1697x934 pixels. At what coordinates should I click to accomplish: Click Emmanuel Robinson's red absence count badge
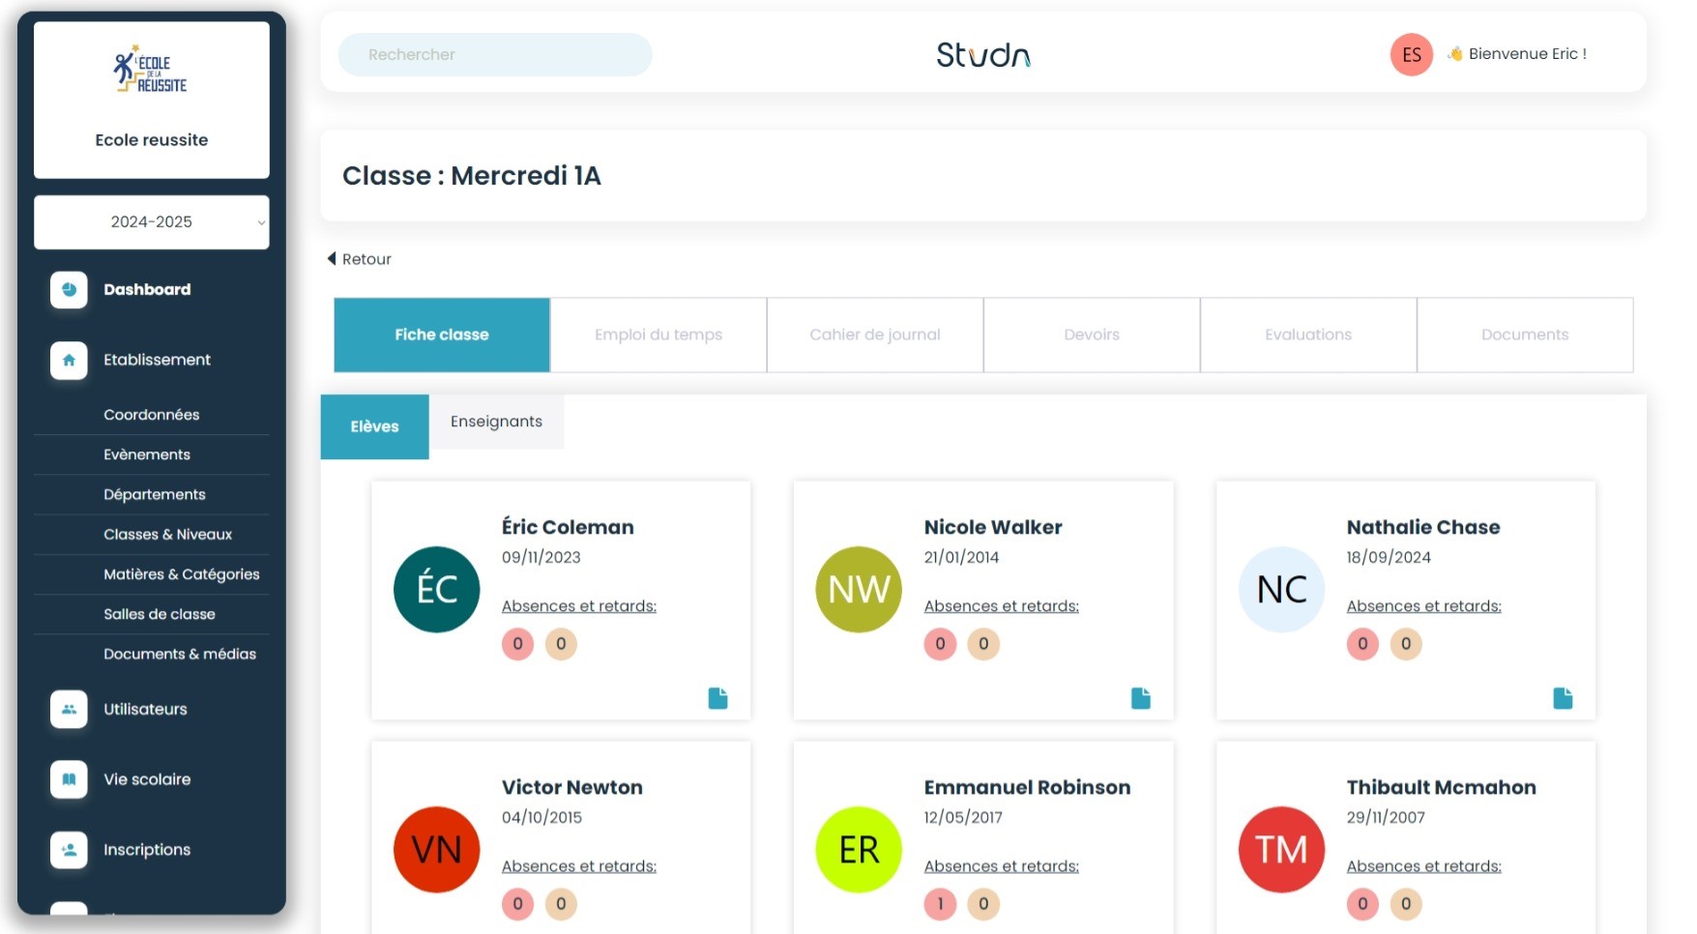[940, 904]
